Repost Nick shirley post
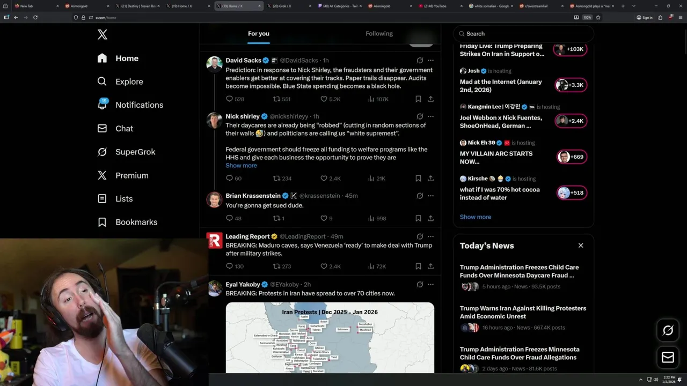This screenshot has width=687, height=386. point(282,179)
